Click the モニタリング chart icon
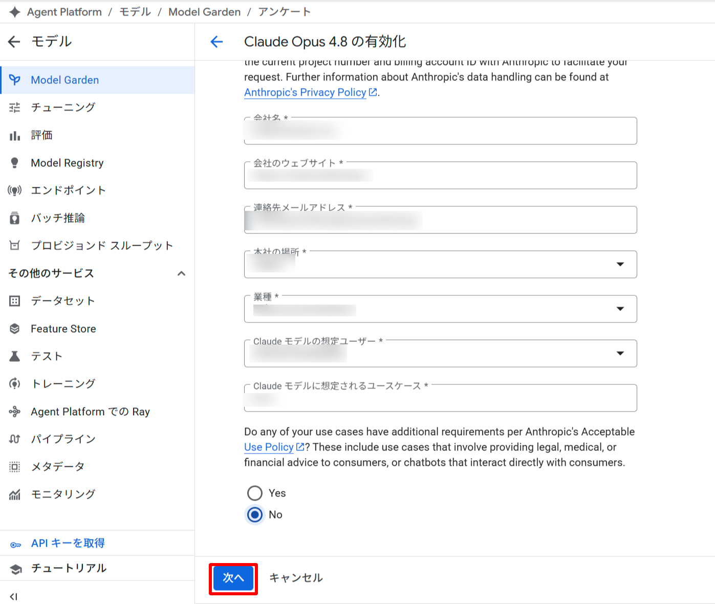 15,494
